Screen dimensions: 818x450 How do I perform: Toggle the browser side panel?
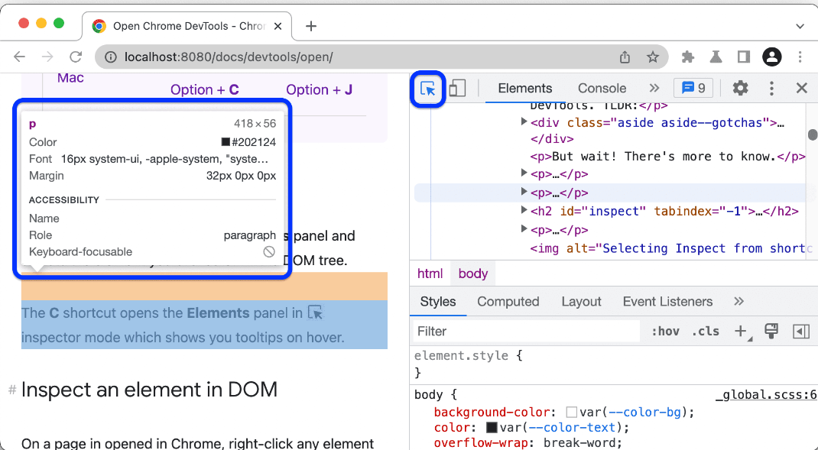tap(743, 57)
